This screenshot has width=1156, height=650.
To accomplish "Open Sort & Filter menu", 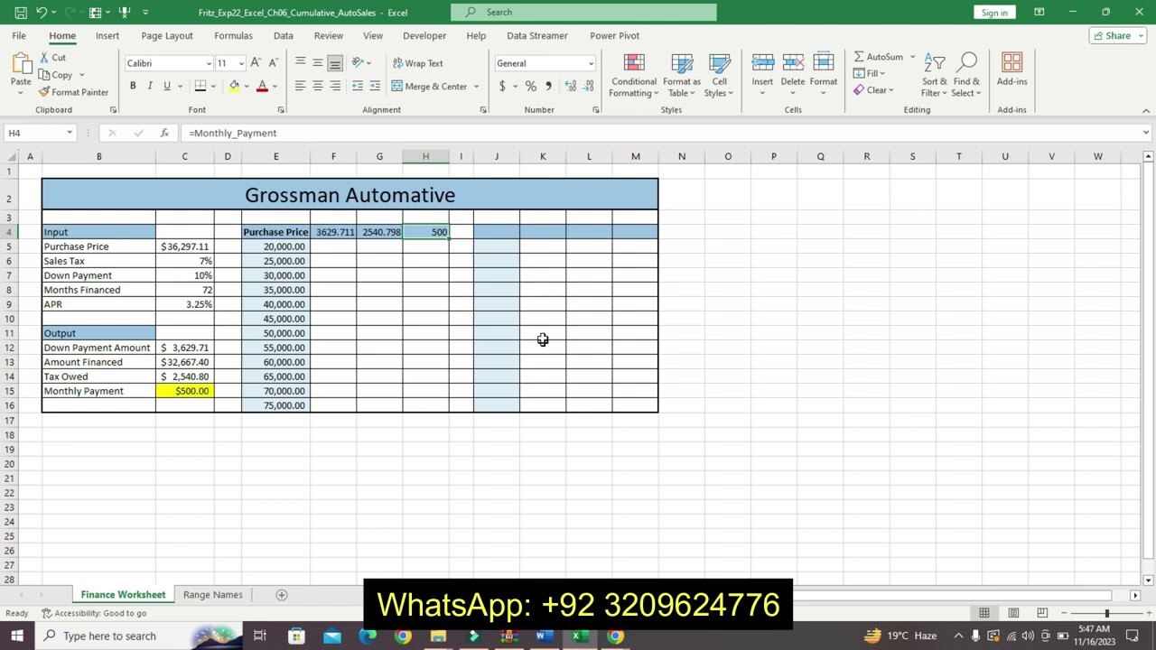I will 935,76.
